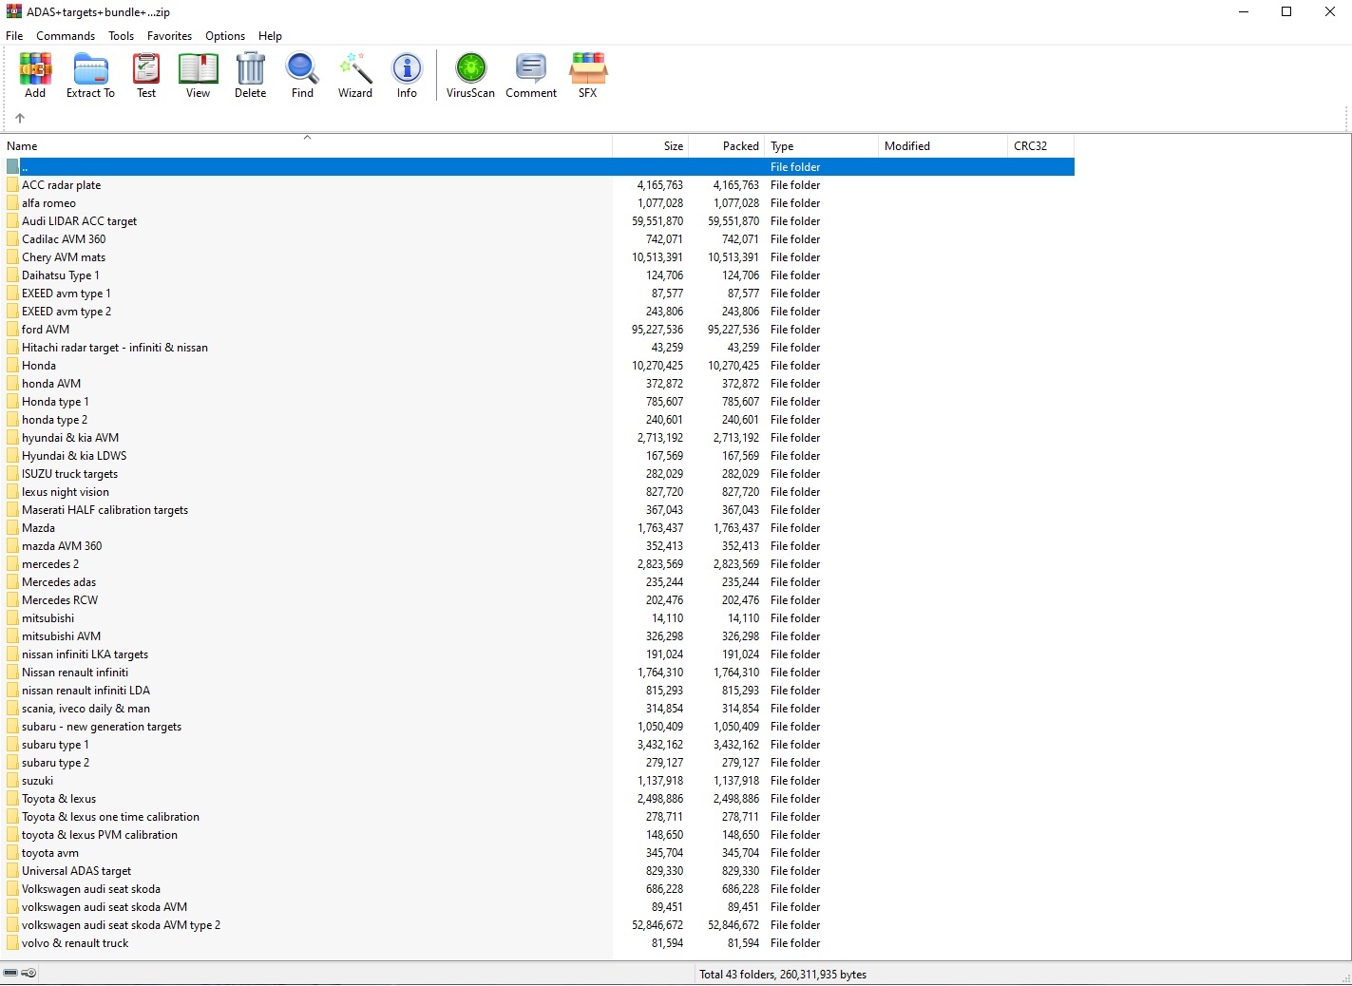Open the Comment tool

(x=531, y=75)
